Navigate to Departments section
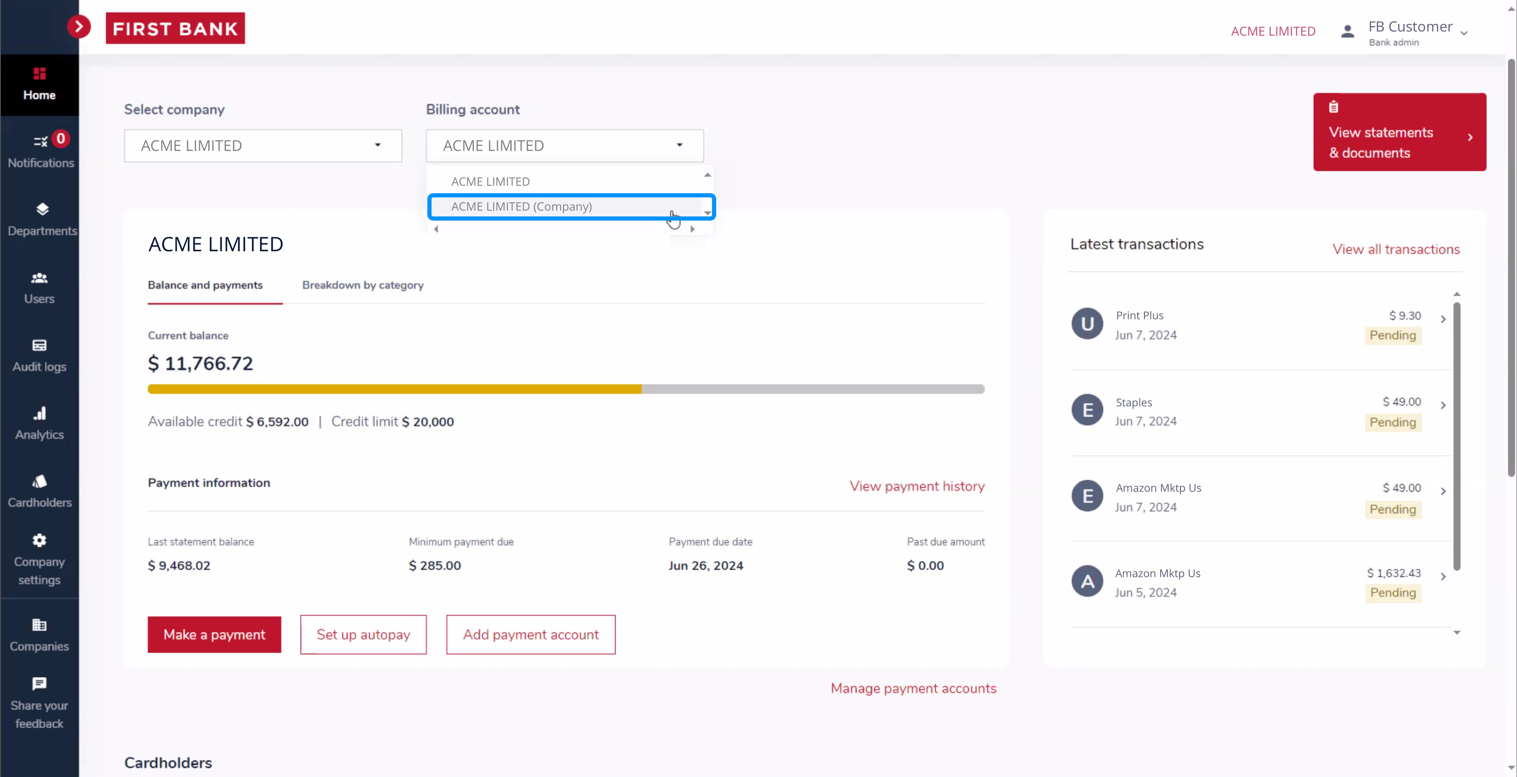Viewport: 1517px width, 777px height. coord(40,218)
